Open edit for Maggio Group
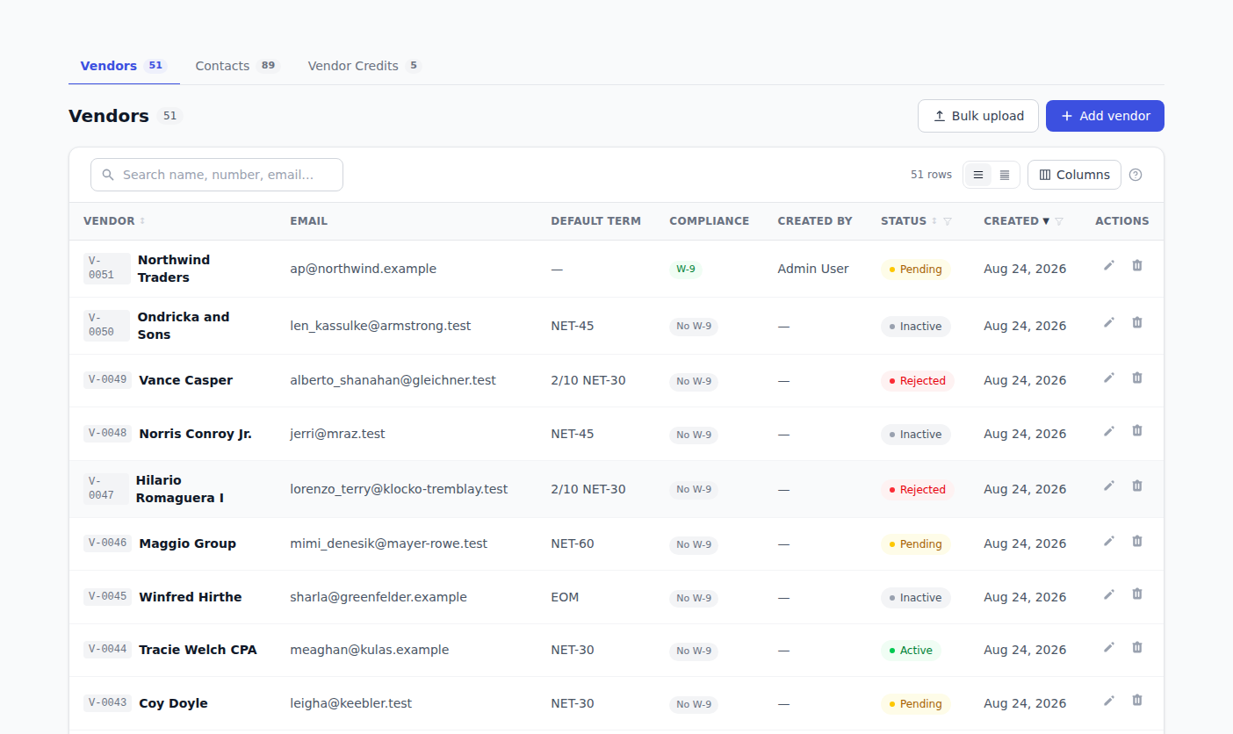The width and height of the screenshot is (1233, 734). (1109, 541)
